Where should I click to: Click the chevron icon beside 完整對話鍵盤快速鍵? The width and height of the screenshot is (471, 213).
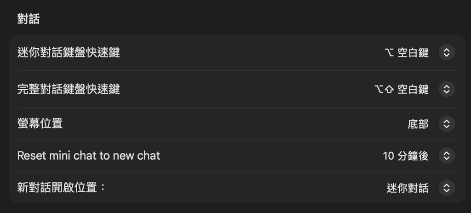point(446,89)
